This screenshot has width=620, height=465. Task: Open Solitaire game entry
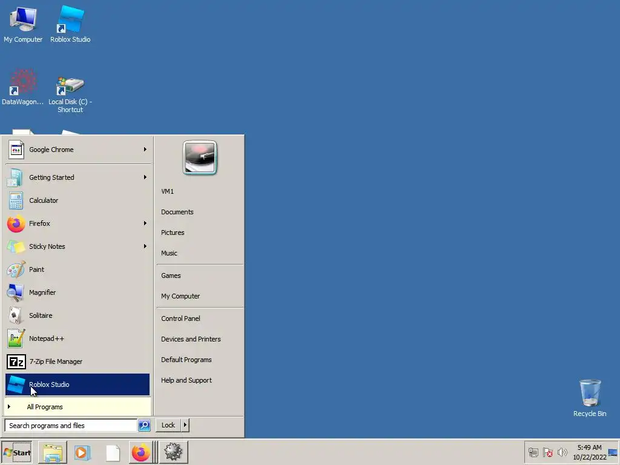pos(77,315)
